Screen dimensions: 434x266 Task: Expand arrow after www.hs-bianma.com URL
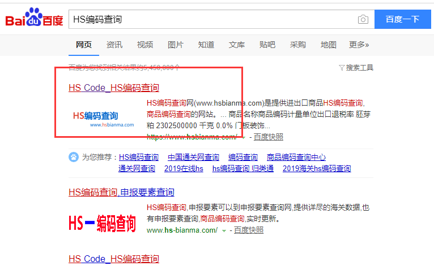click(x=224, y=230)
